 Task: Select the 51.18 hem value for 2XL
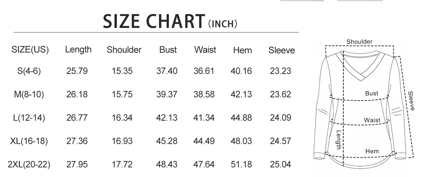pyautogui.click(x=241, y=164)
